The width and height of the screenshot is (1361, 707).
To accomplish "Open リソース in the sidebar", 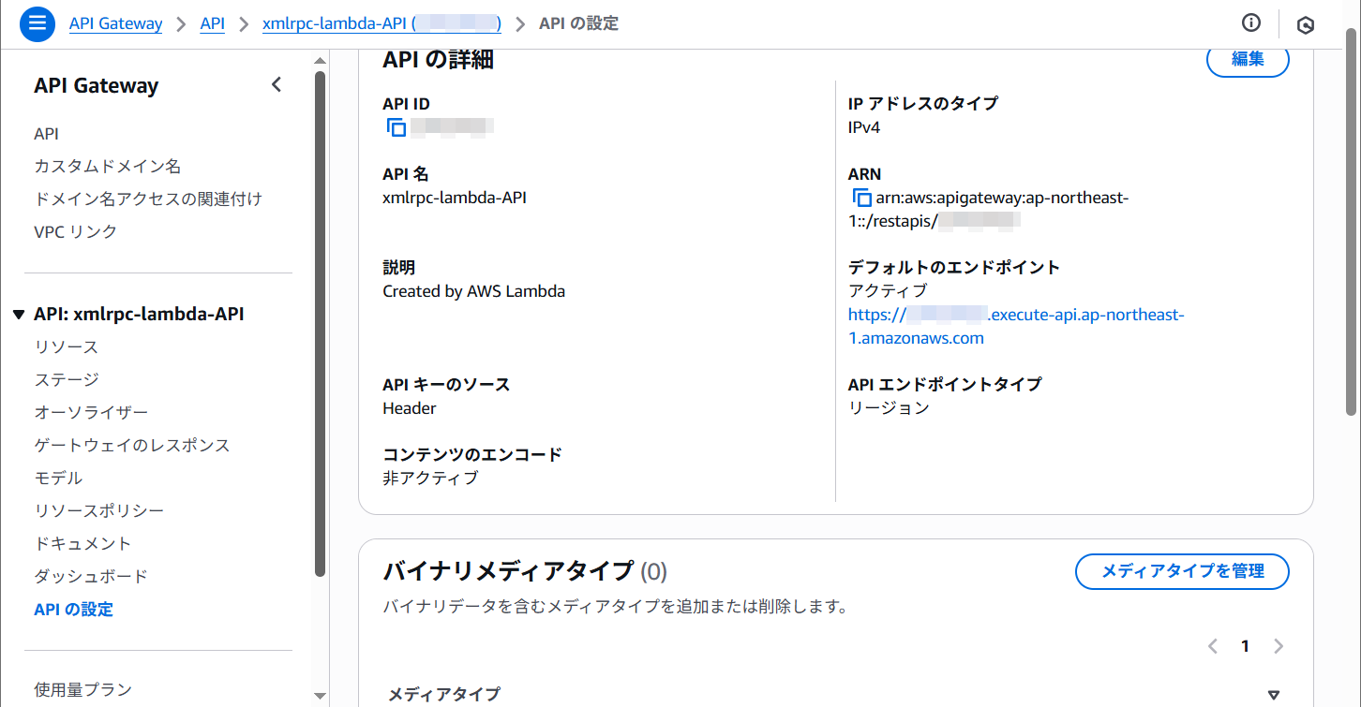I will pyautogui.click(x=67, y=347).
